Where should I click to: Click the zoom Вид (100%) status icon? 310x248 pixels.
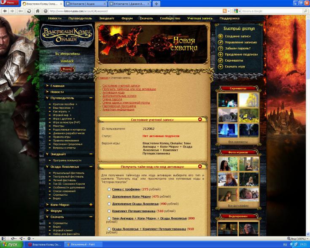[297, 239]
